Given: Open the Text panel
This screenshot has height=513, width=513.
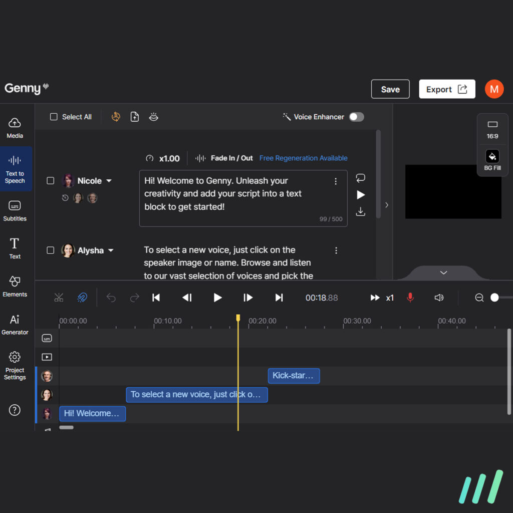Looking at the screenshot, I should coord(15,248).
